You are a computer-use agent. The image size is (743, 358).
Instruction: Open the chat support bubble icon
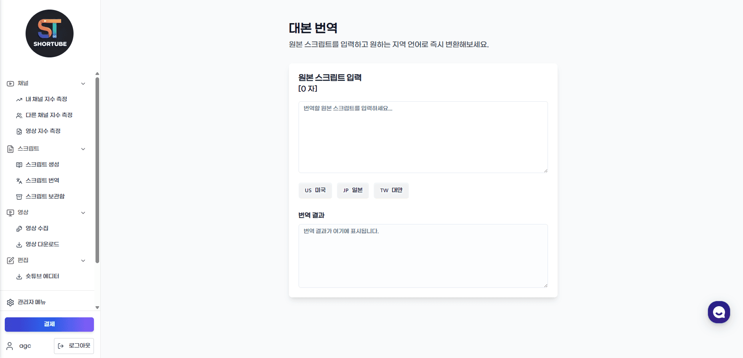[x=719, y=312]
